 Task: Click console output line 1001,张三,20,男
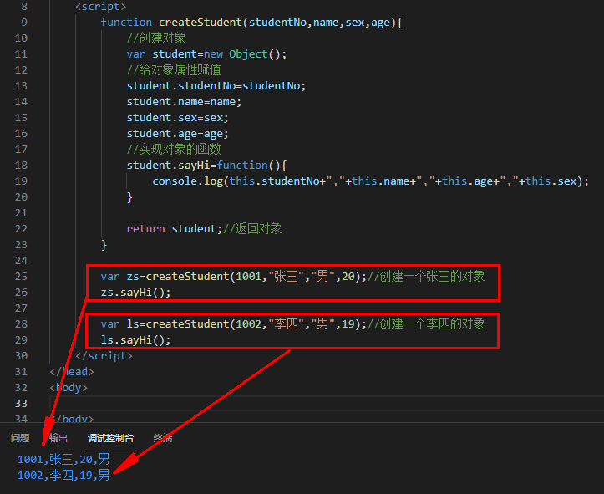coord(63,459)
